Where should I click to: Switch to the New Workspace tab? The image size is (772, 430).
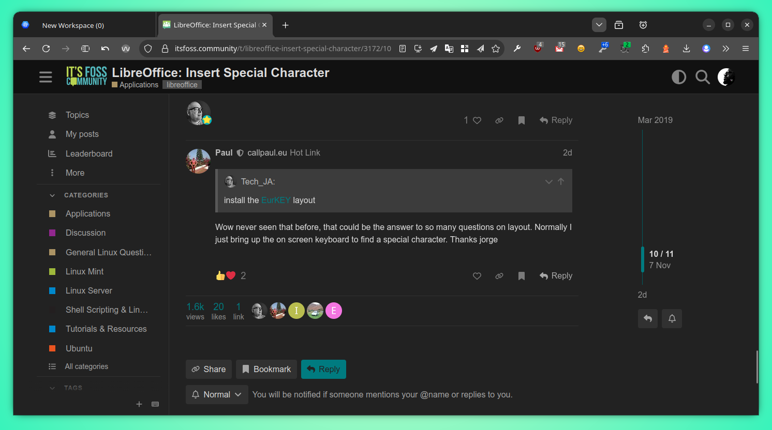[x=73, y=25]
